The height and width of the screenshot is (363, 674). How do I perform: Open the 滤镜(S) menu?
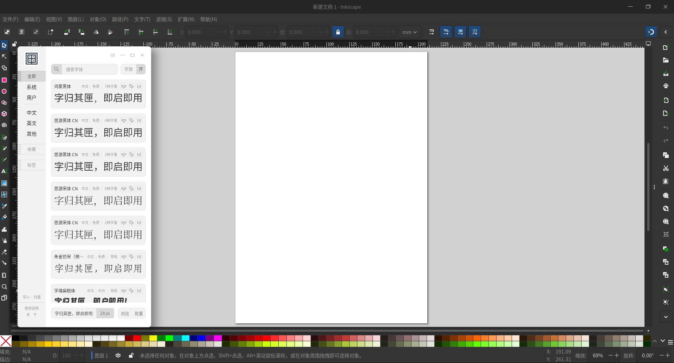point(164,19)
